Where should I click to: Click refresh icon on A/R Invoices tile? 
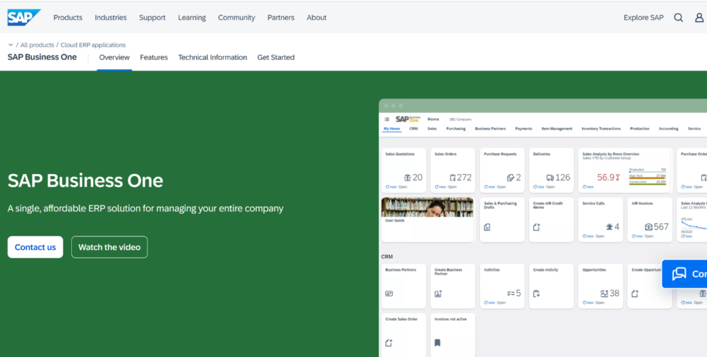pos(634,235)
